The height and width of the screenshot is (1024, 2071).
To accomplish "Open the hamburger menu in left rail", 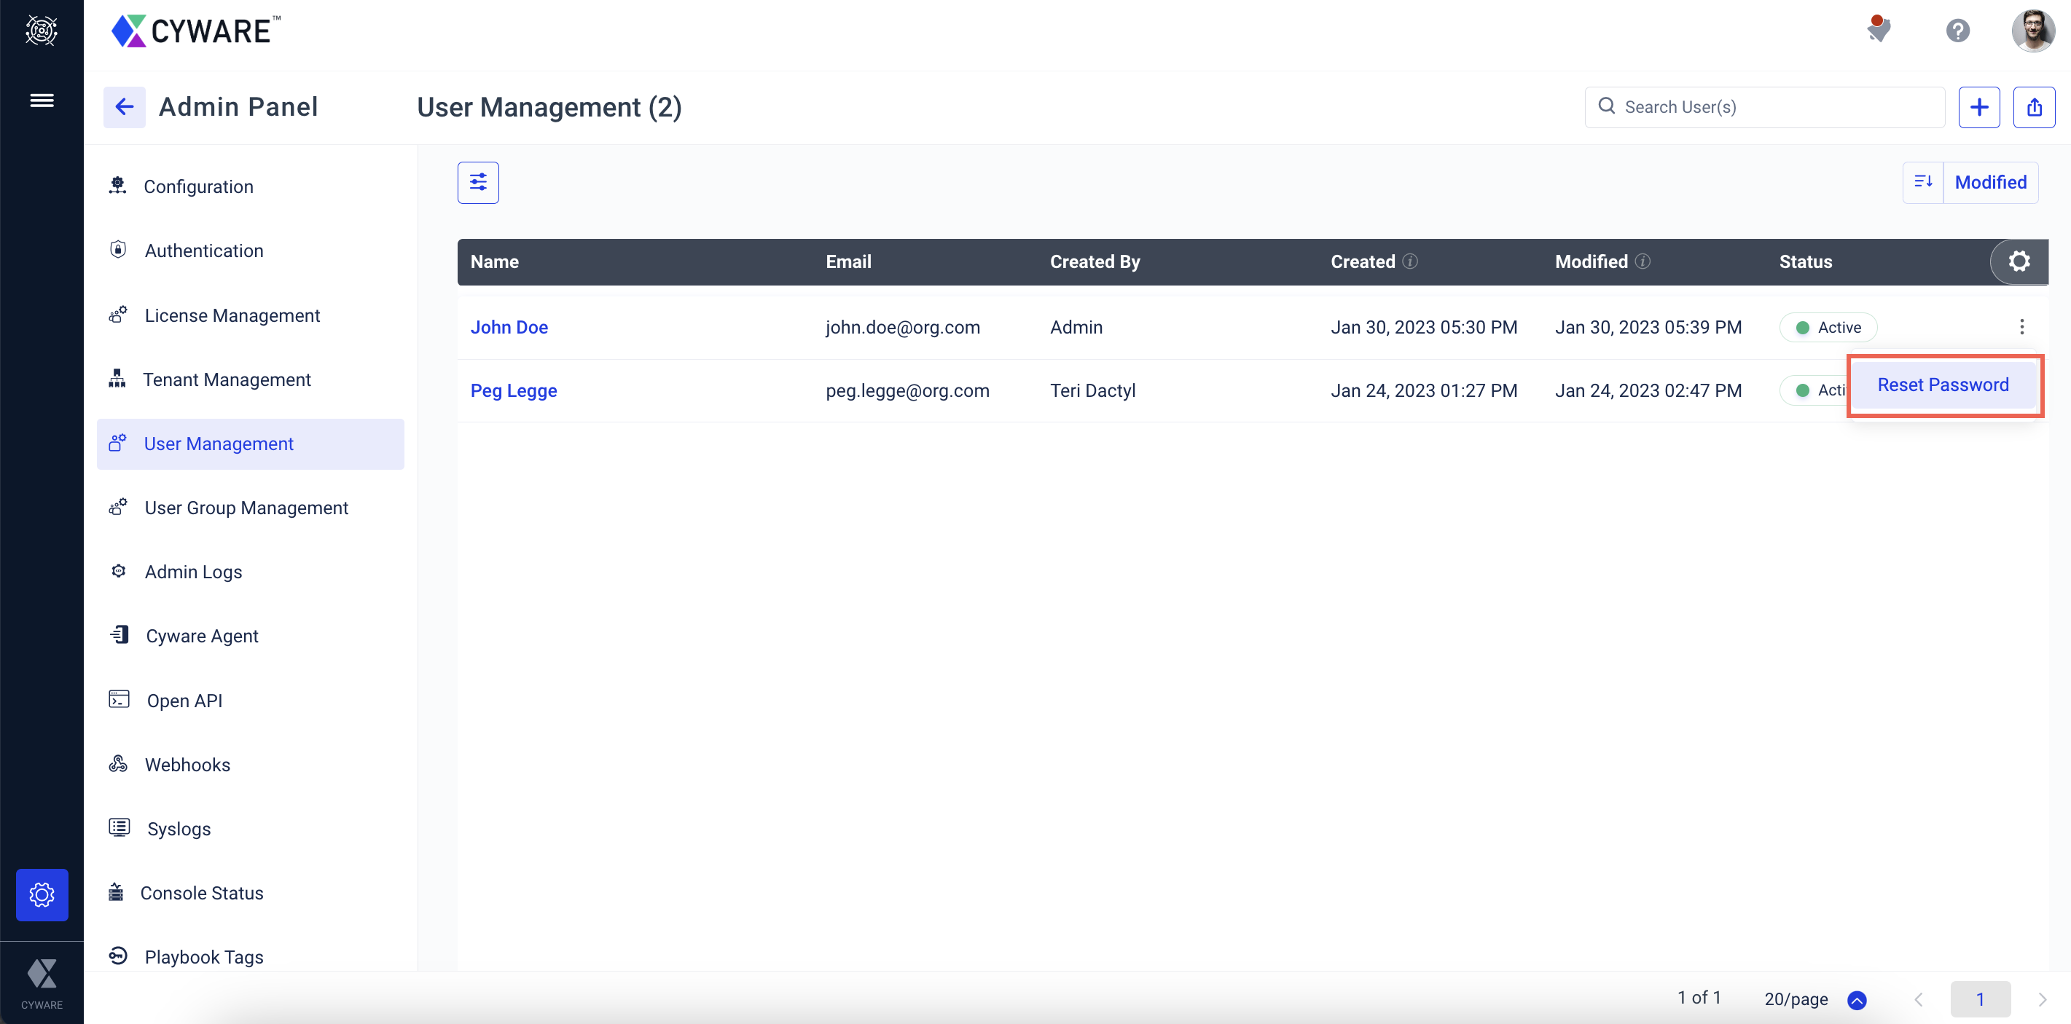I will [x=42, y=101].
